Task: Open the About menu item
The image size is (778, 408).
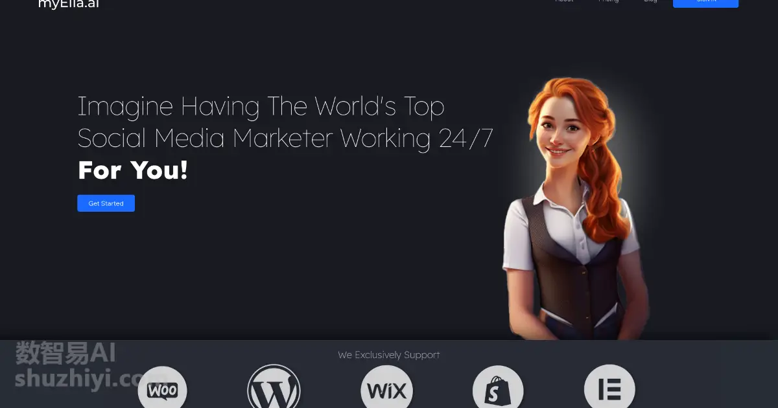Action: pyautogui.click(x=564, y=1)
